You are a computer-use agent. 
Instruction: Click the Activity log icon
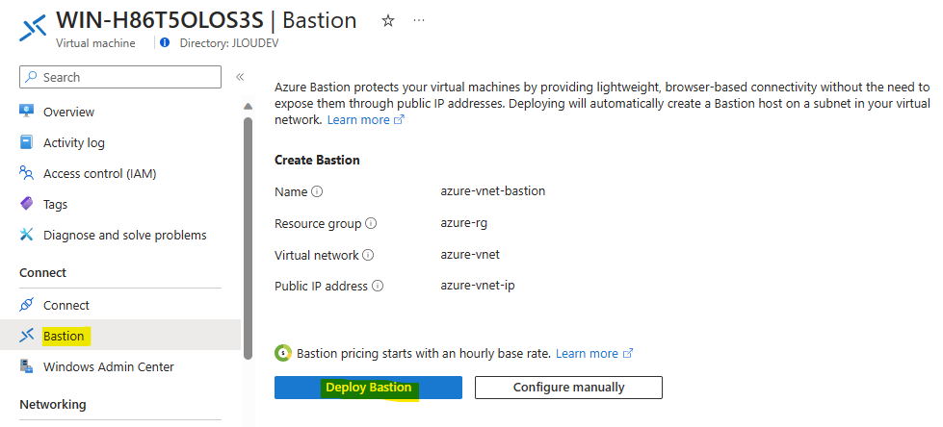point(26,142)
